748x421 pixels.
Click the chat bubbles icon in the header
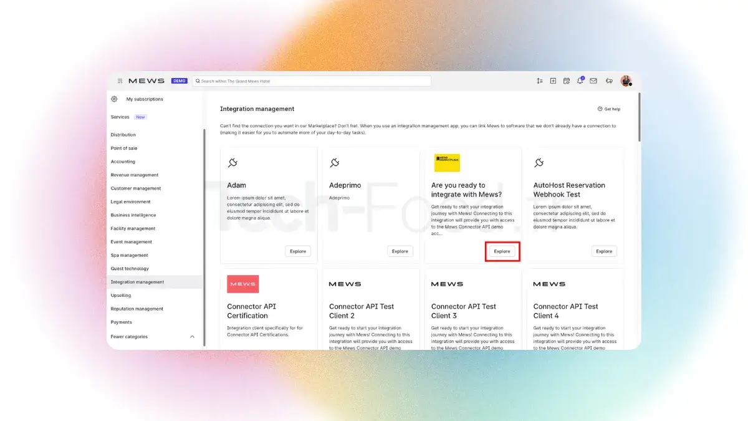(x=609, y=81)
